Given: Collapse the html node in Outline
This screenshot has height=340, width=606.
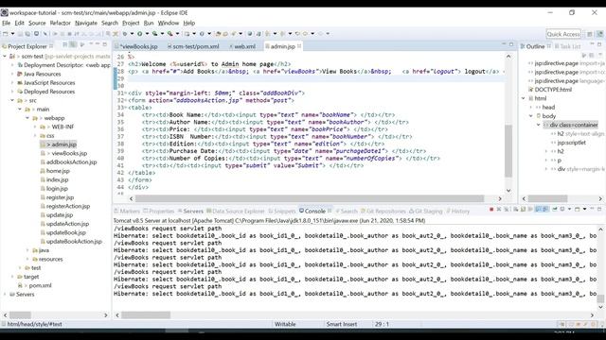Looking at the screenshot, I should 524,98.
